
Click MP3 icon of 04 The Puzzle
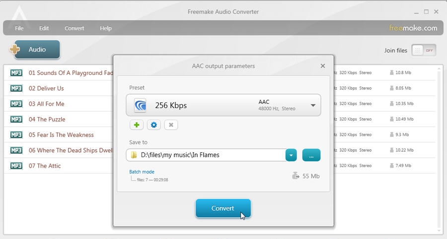point(16,119)
